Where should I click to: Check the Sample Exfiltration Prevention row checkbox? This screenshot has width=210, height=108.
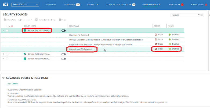pos(7,54)
